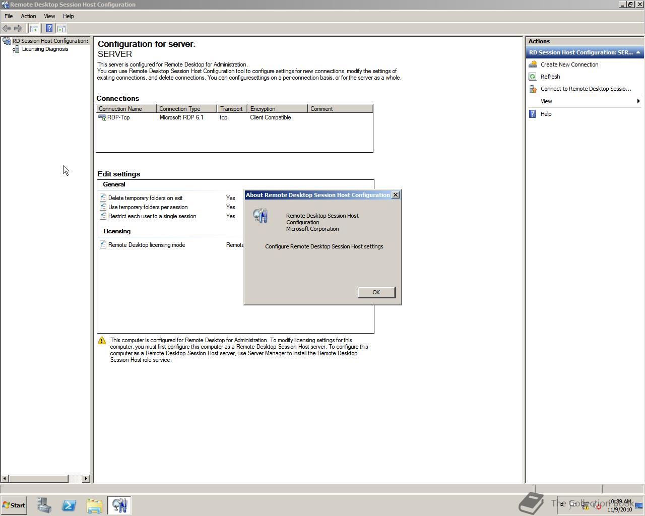Select the Licensing Diagnosis tree icon
The image size is (645, 516).
tap(16, 49)
